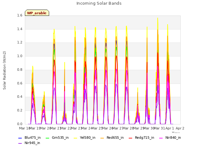Select the Blu475_in legend label
Image resolution: width=199 pixels, height=149 pixels.
point(33,138)
